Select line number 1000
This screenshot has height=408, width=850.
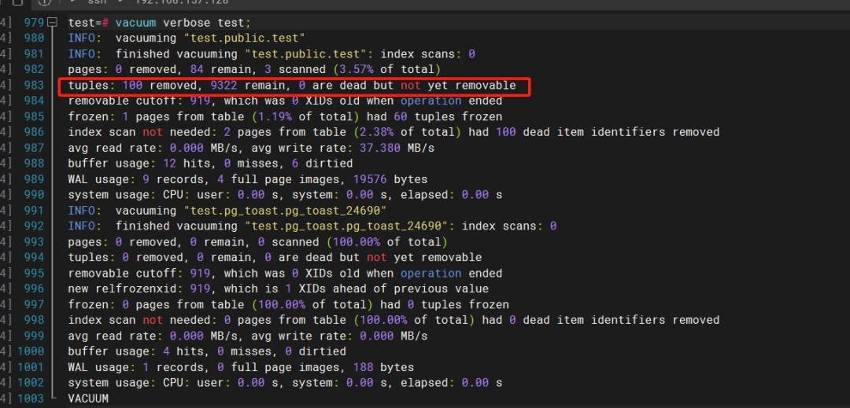point(31,351)
